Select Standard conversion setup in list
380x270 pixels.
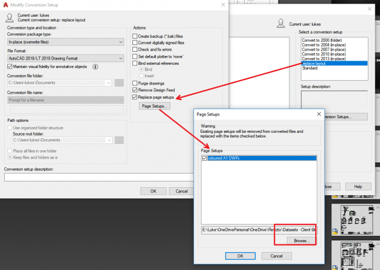(310, 68)
